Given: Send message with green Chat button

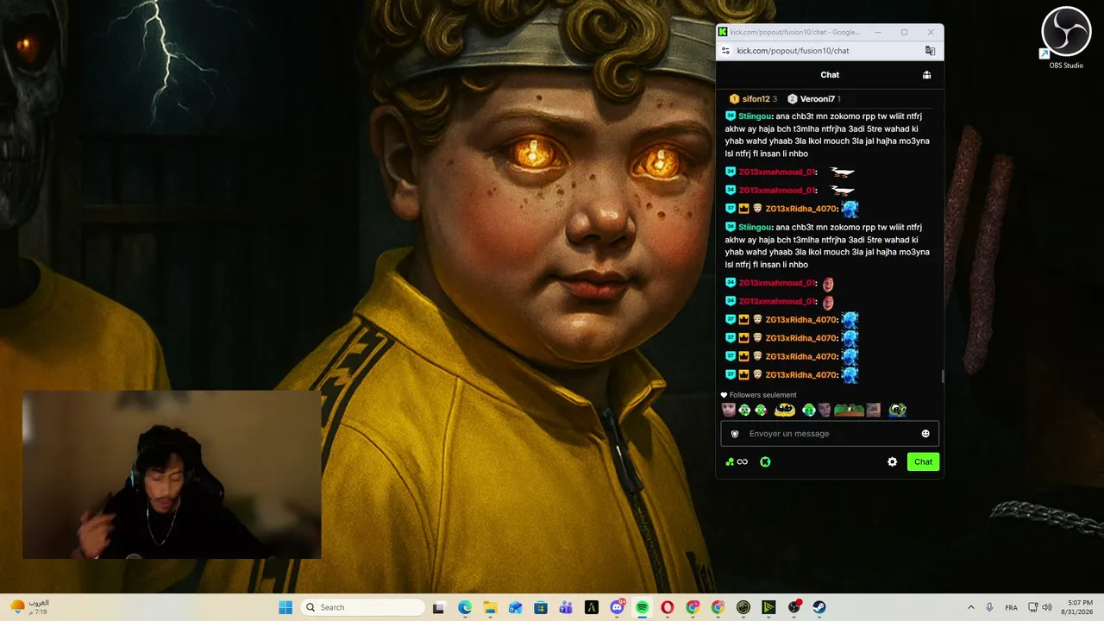Looking at the screenshot, I should click(x=923, y=461).
